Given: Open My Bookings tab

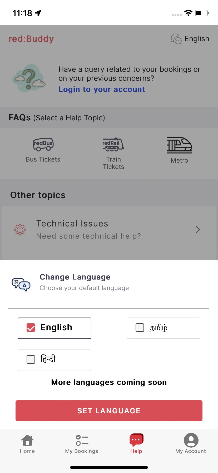Looking at the screenshot, I should coord(82,444).
